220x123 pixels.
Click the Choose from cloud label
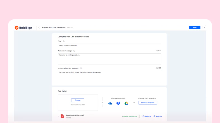118,98
